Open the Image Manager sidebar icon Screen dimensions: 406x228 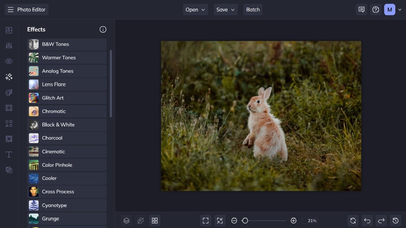pos(9,30)
